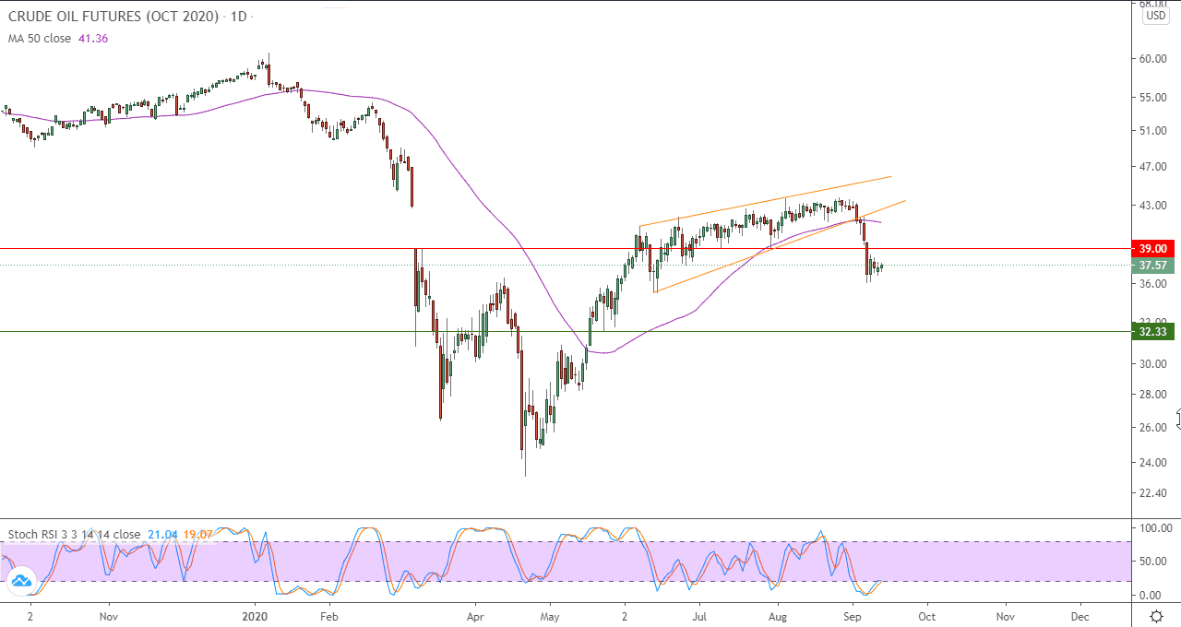Click the 22.40 price axis label
The width and height of the screenshot is (1181, 627).
click(x=1153, y=494)
